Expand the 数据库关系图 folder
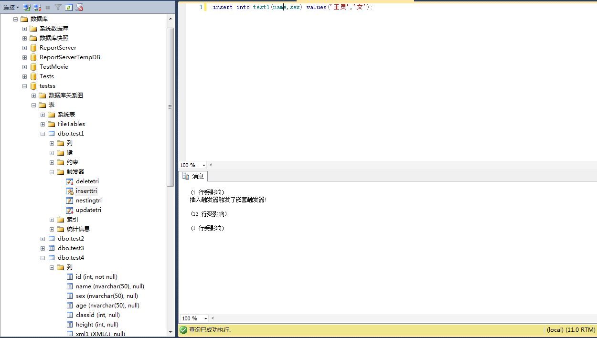Viewport: 597px width, 338px height. pyautogui.click(x=33, y=95)
